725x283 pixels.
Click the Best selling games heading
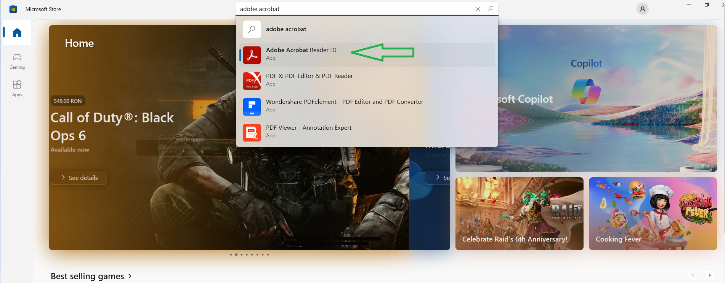point(87,276)
